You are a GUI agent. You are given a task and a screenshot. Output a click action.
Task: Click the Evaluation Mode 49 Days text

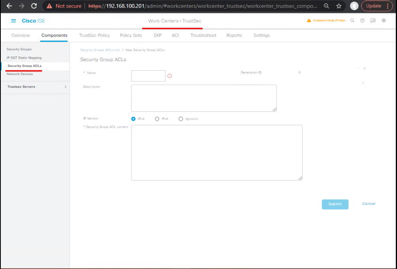329,21
